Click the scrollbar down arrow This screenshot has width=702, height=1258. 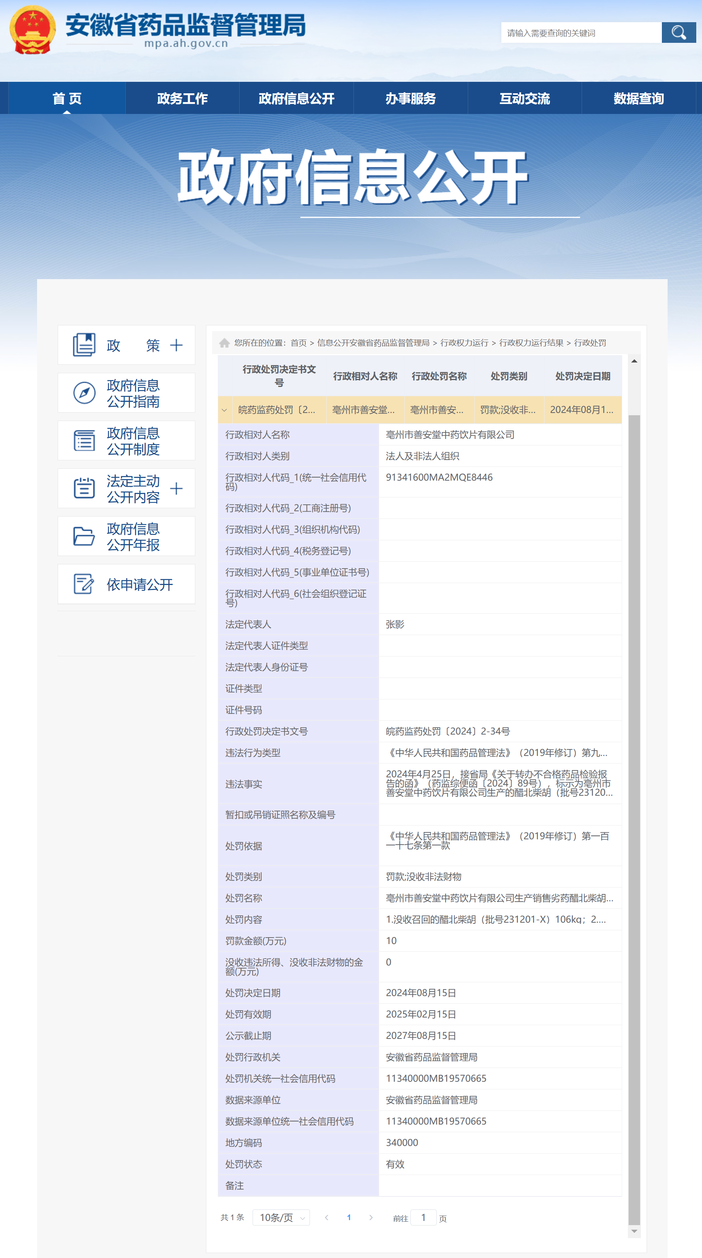[634, 1231]
